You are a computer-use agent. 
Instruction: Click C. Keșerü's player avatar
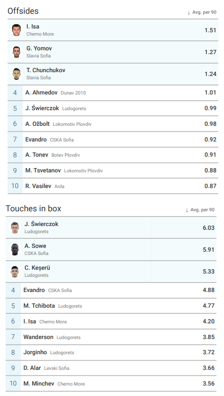click(x=15, y=272)
